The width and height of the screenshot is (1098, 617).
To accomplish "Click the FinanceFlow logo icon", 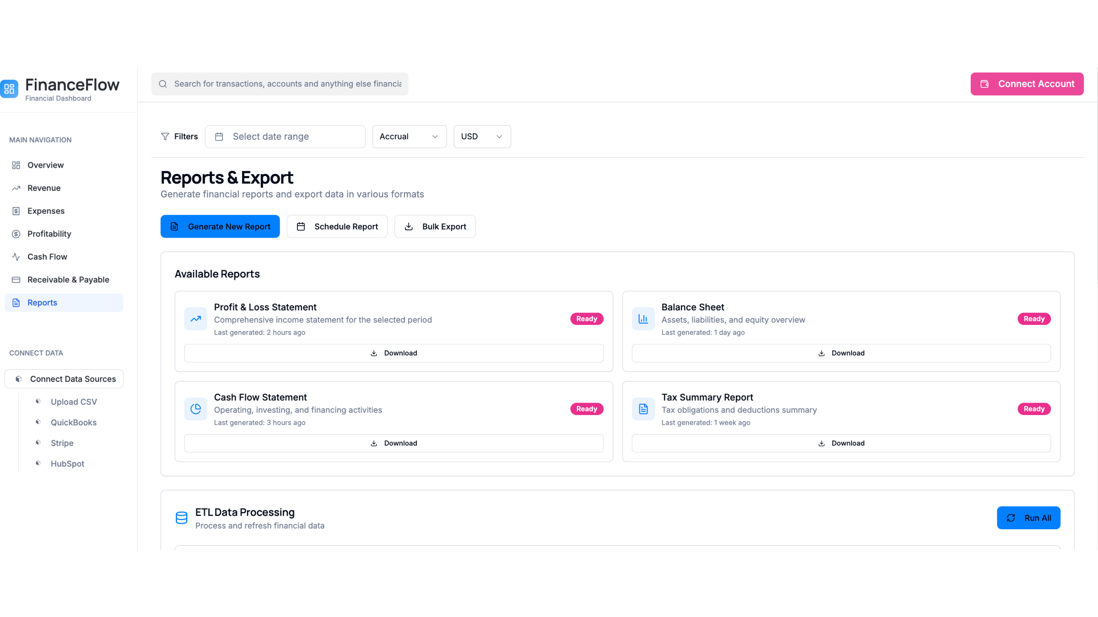I will coord(10,89).
